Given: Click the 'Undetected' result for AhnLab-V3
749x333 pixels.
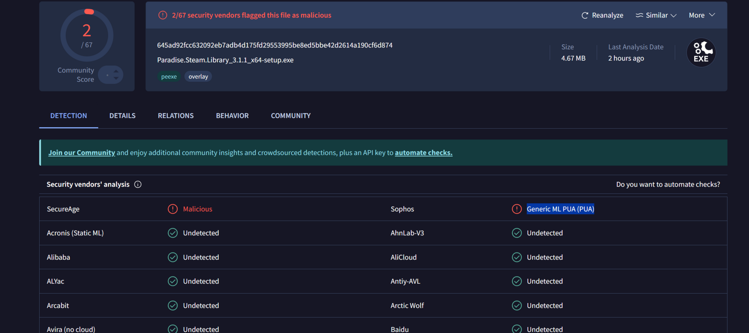Looking at the screenshot, I should (x=545, y=233).
